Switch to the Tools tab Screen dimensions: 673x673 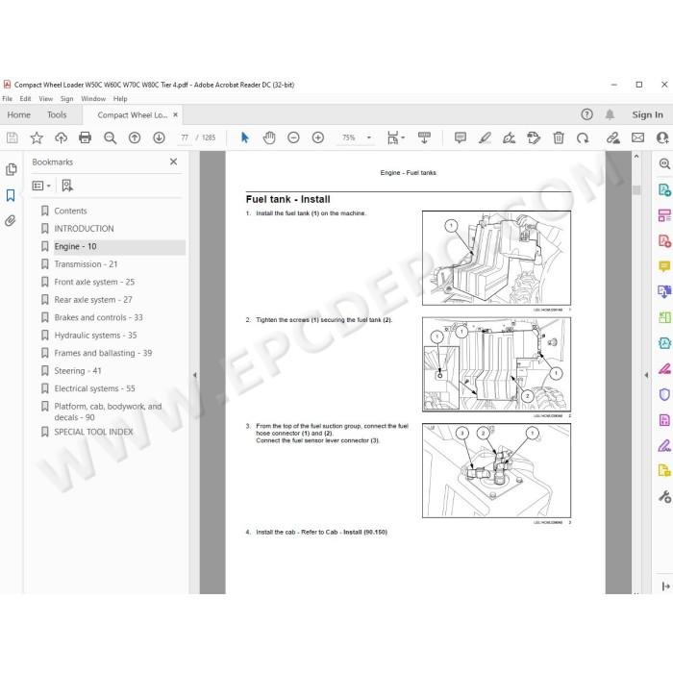(x=57, y=115)
